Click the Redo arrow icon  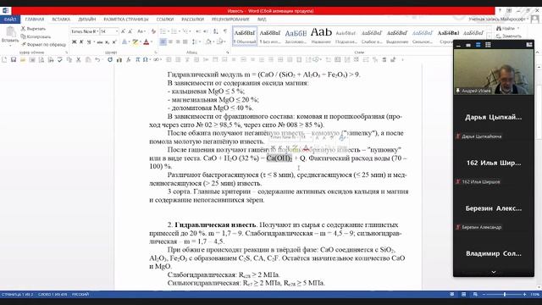click(x=110, y=59)
